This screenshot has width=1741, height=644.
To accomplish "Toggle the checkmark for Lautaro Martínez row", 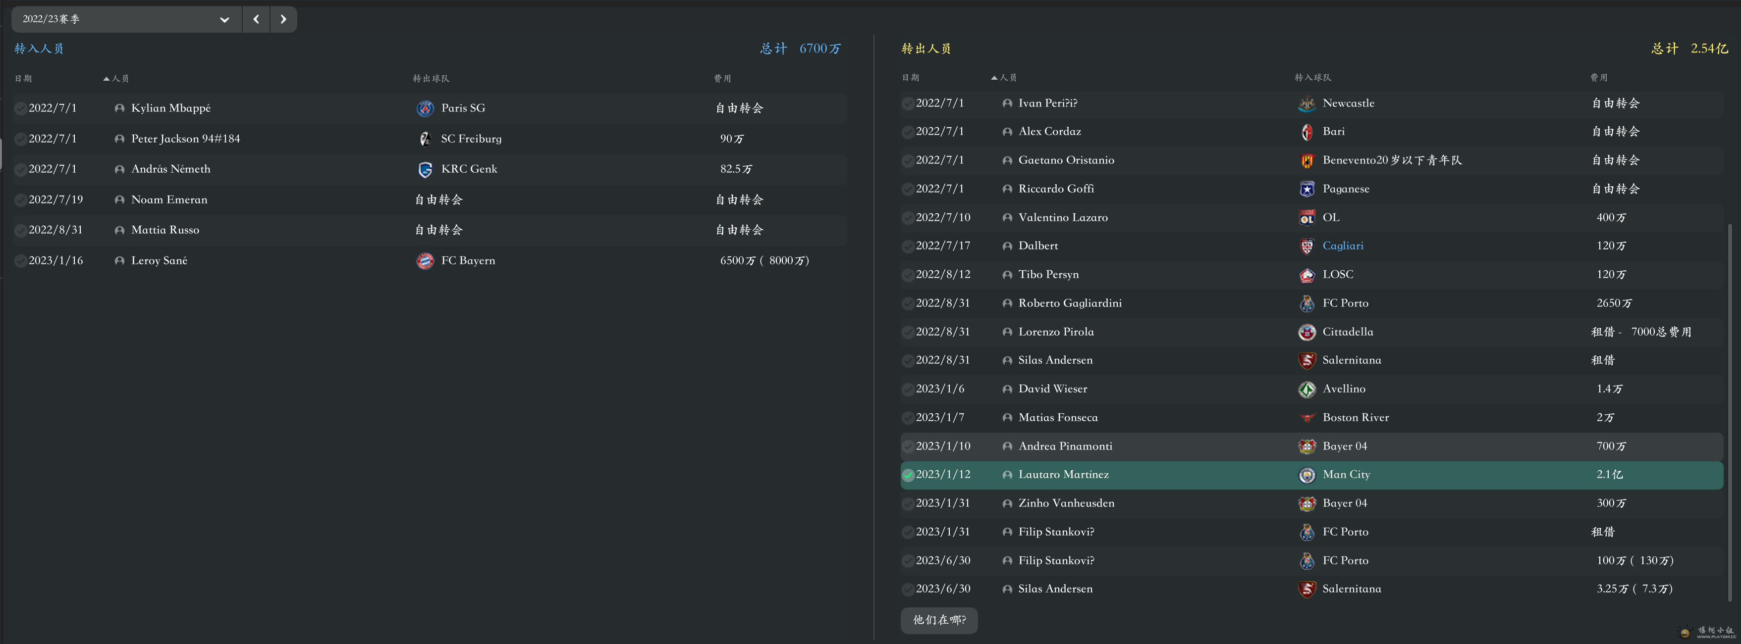I will pos(908,475).
